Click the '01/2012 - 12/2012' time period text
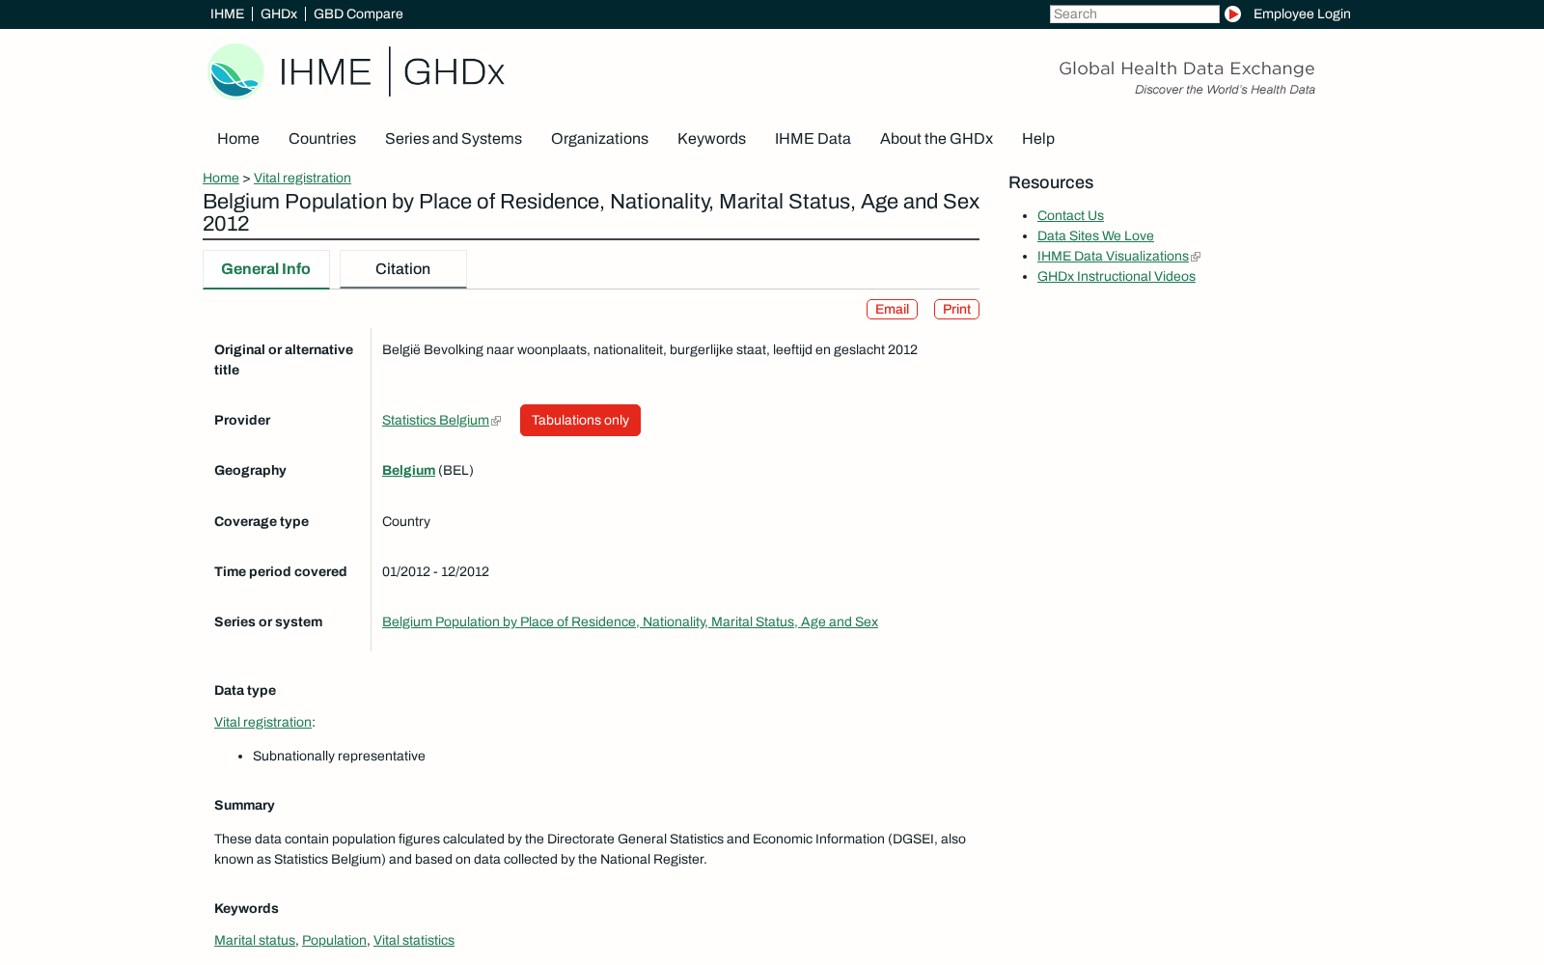1544x965 pixels. pyautogui.click(x=435, y=571)
